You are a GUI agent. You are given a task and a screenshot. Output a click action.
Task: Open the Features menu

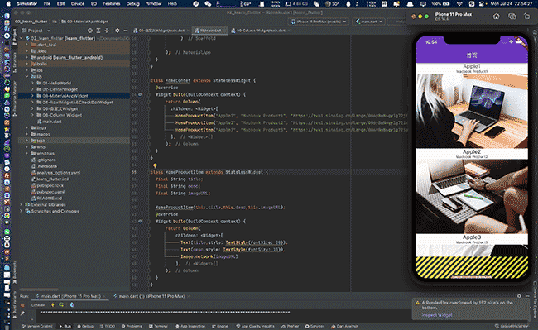point(112,4)
